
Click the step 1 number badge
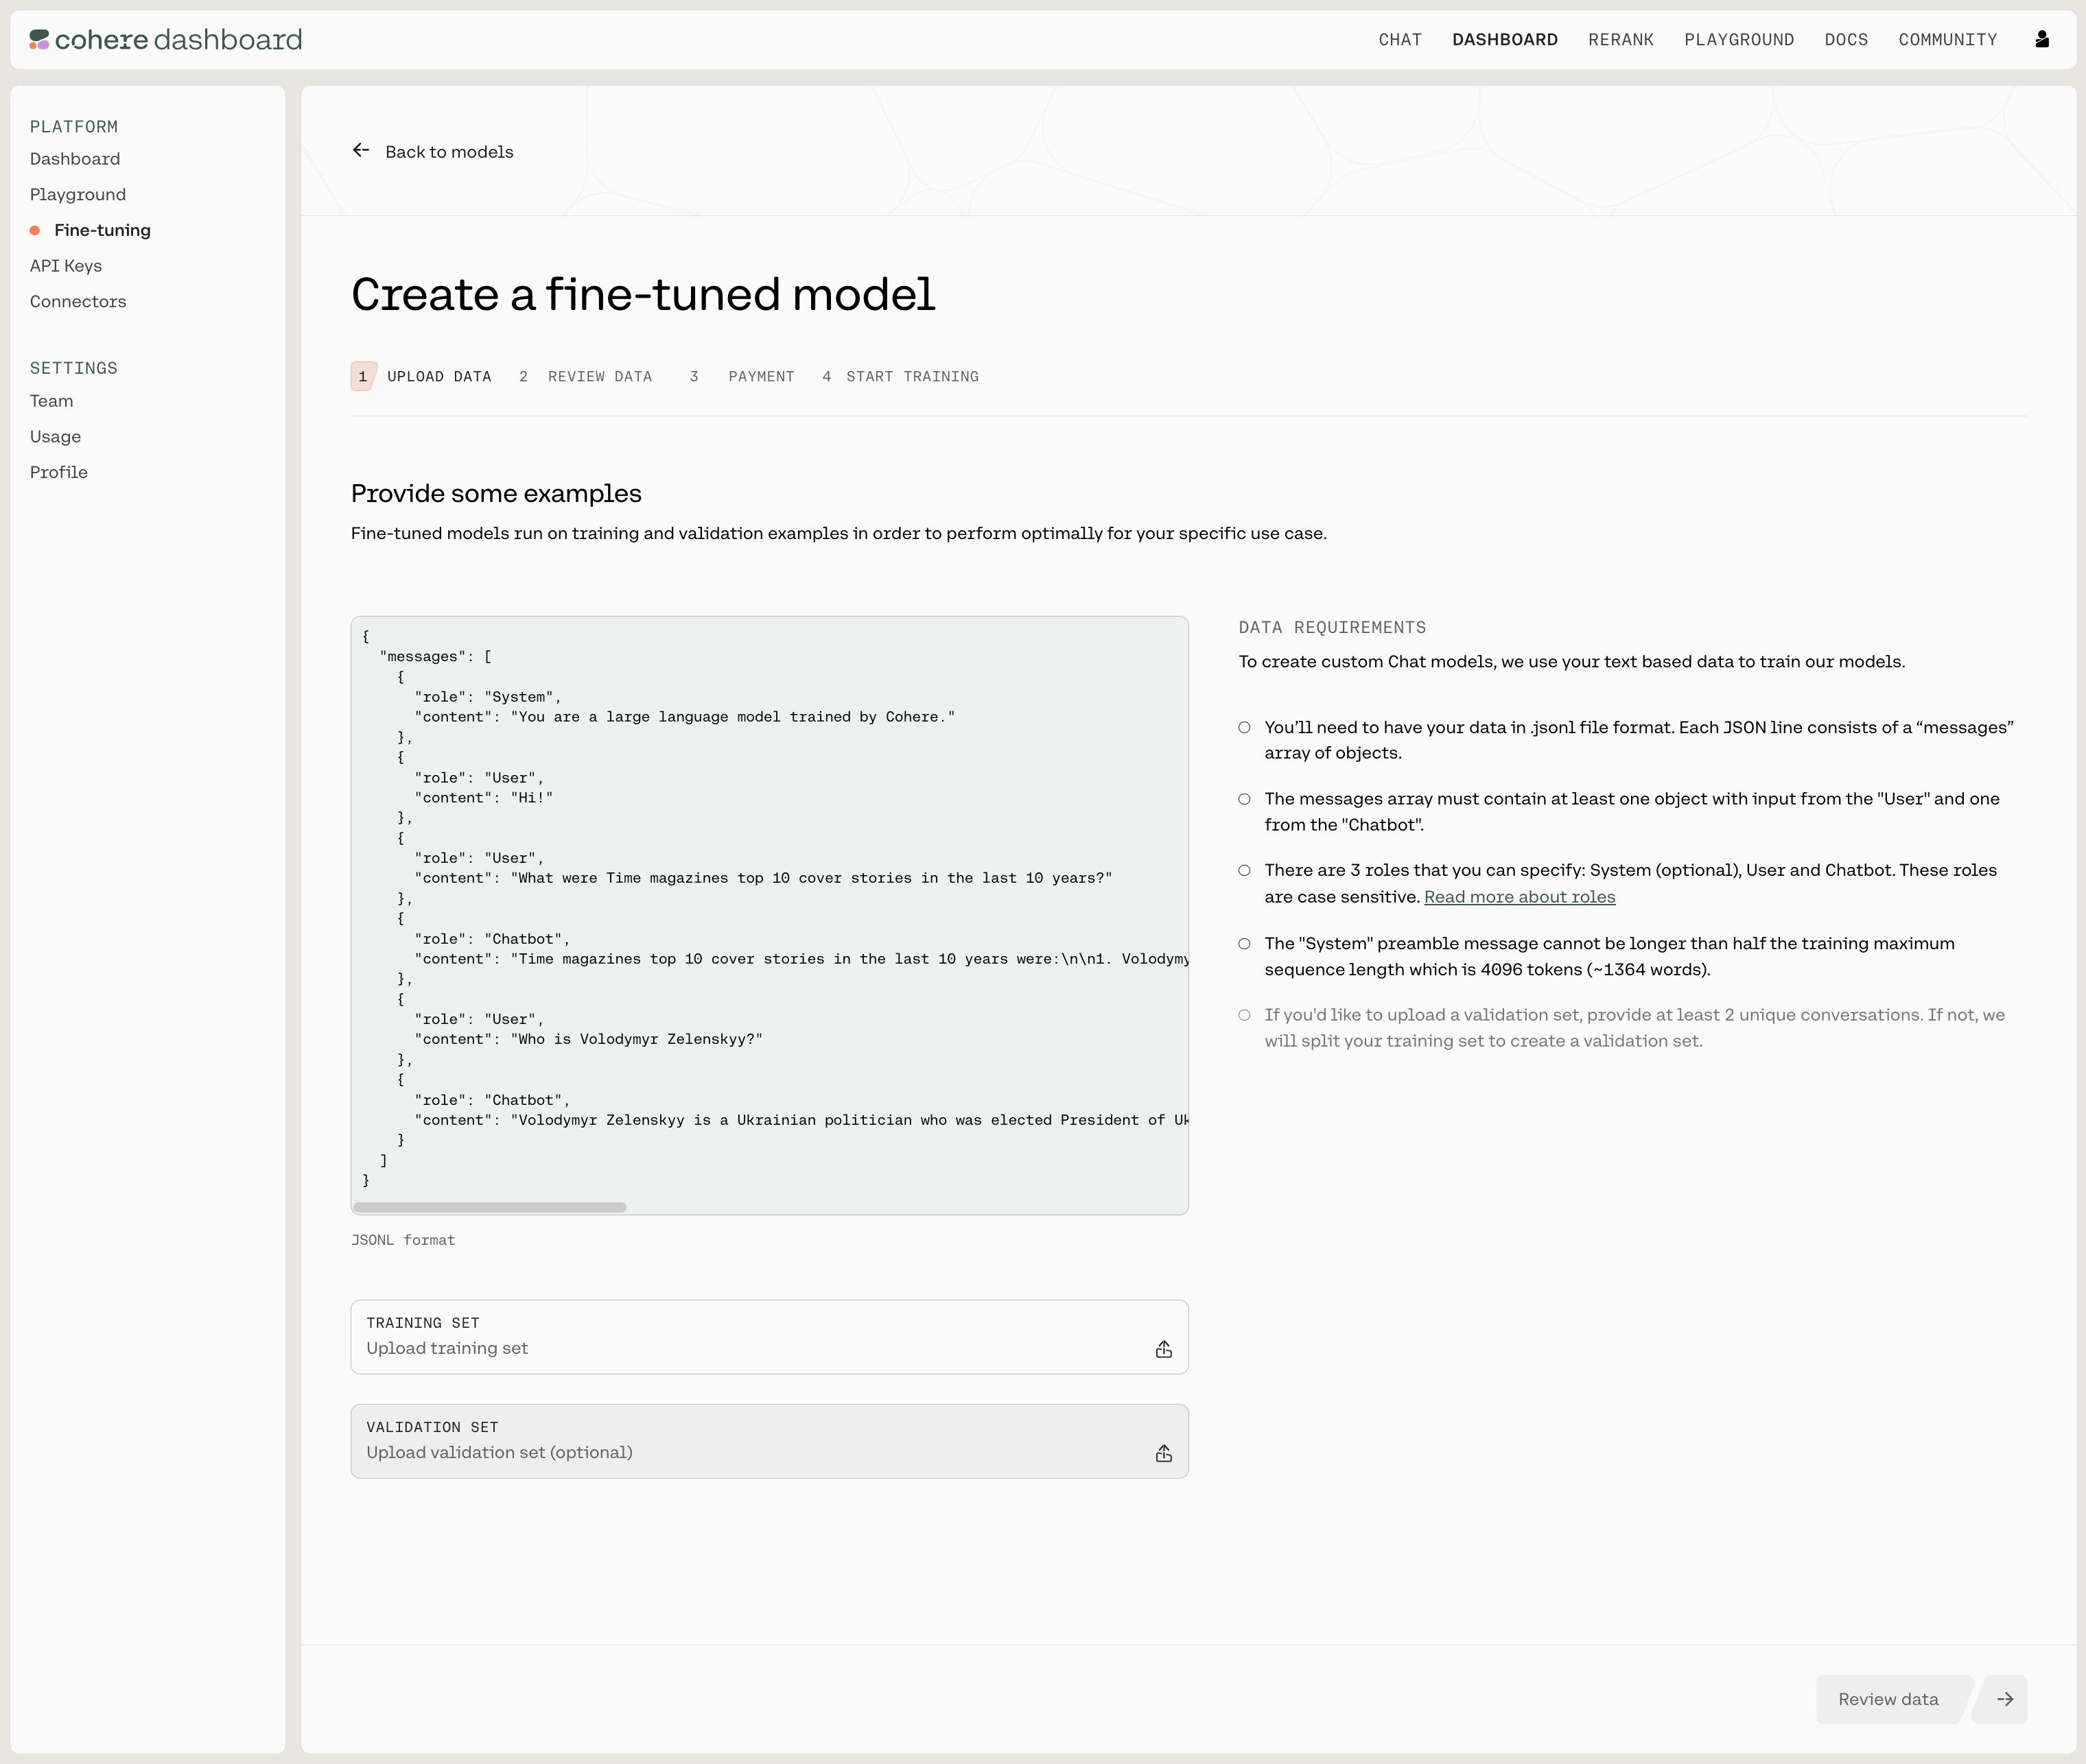click(363, 376)
